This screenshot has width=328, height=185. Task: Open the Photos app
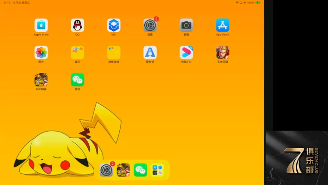[x=41, y=53]
